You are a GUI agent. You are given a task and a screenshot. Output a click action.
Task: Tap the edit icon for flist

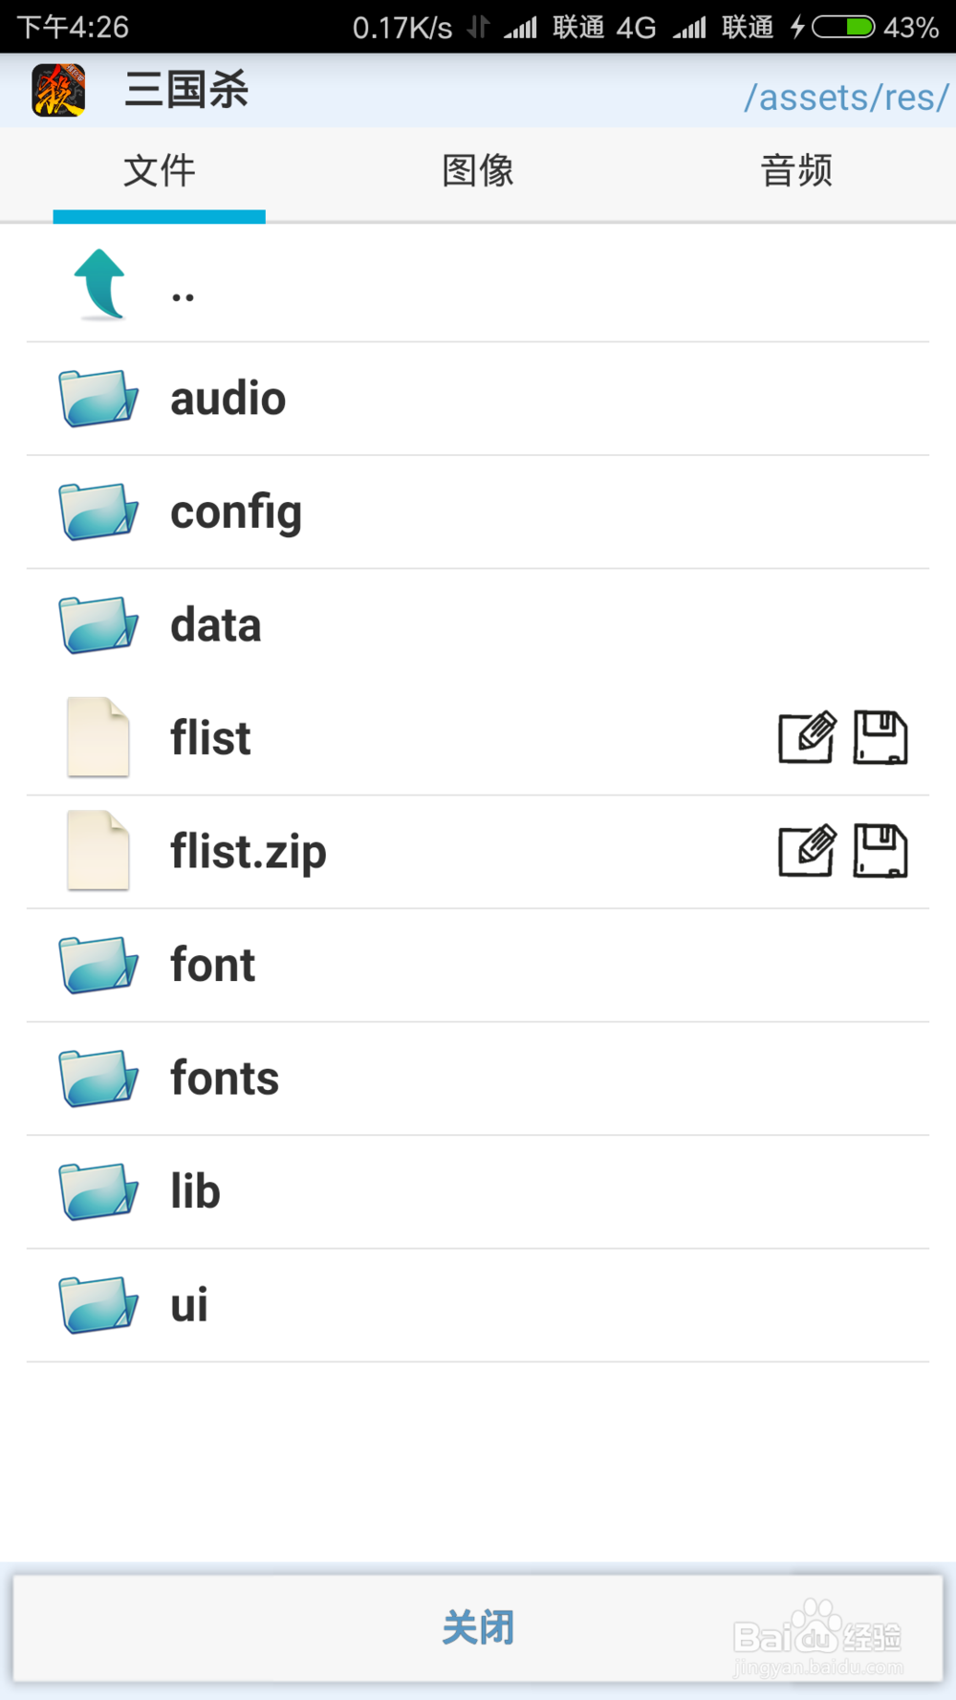(x=807, y=737)
